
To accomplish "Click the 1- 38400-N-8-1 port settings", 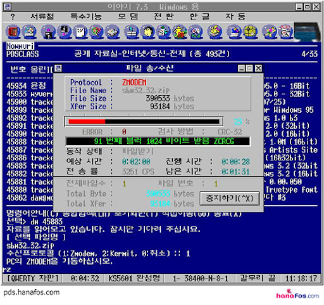I will coord(201,278).
